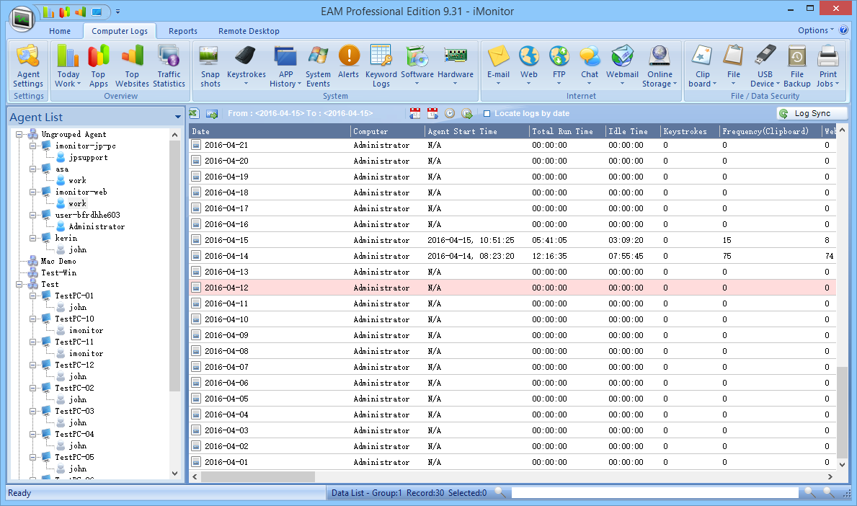
Task: Click the Log Sync button
Action: [812, 114]
